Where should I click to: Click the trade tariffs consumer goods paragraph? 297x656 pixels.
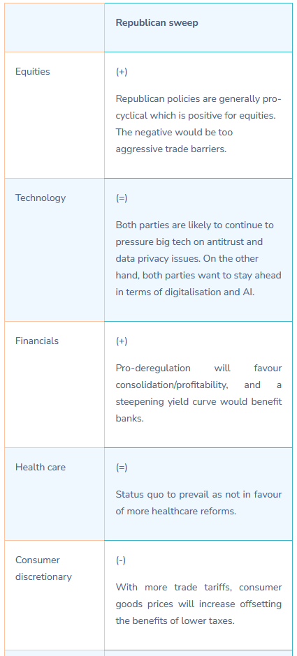click(x=198, y=604)
